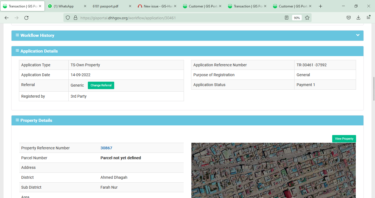375x198 pixels.
Task: Click the Workflow History list icon
Action: (x=17, y=35)
